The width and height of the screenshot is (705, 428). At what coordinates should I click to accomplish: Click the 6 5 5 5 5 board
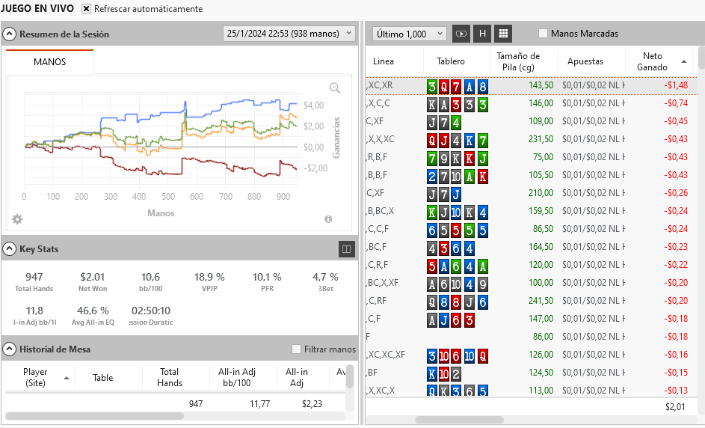point(458,230)
